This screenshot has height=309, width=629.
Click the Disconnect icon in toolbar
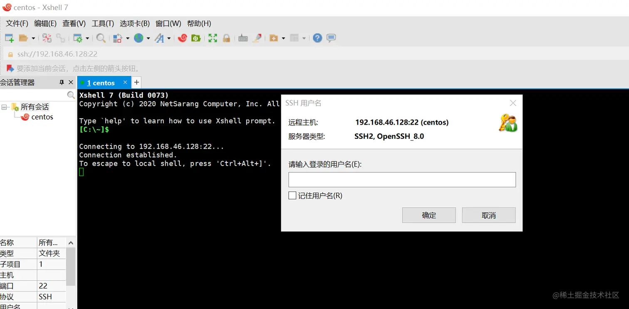(47, 38)
